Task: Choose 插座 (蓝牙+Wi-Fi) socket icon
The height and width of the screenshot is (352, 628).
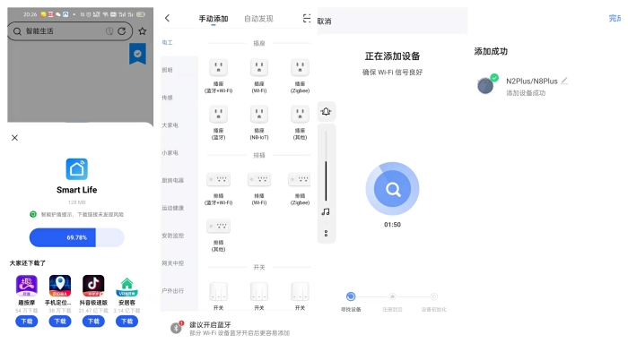Action: 218,67
